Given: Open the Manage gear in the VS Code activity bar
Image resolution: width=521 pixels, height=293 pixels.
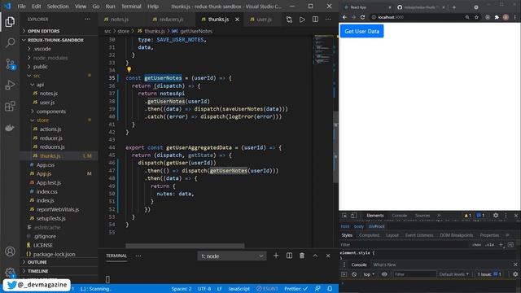Looking at the screenshot, I should (10, 273).
